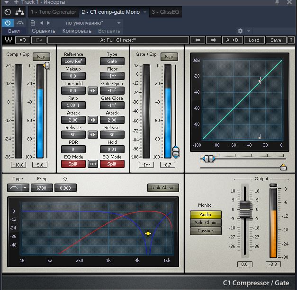Go to next preset arrow
This screenshot has height=290, width=297.
pyautogui.click(x=48, y=23)
